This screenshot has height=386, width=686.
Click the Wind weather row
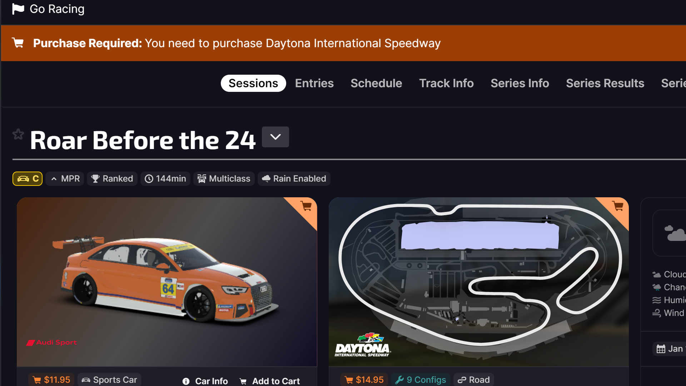[x=668, y=313]
